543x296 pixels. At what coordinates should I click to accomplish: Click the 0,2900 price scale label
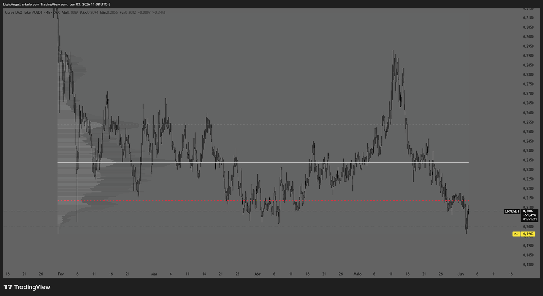528,56
